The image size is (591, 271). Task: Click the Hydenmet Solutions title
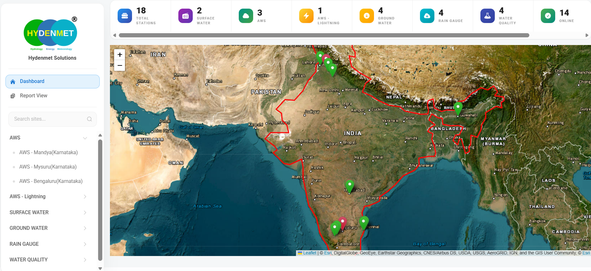coord(52,58)
